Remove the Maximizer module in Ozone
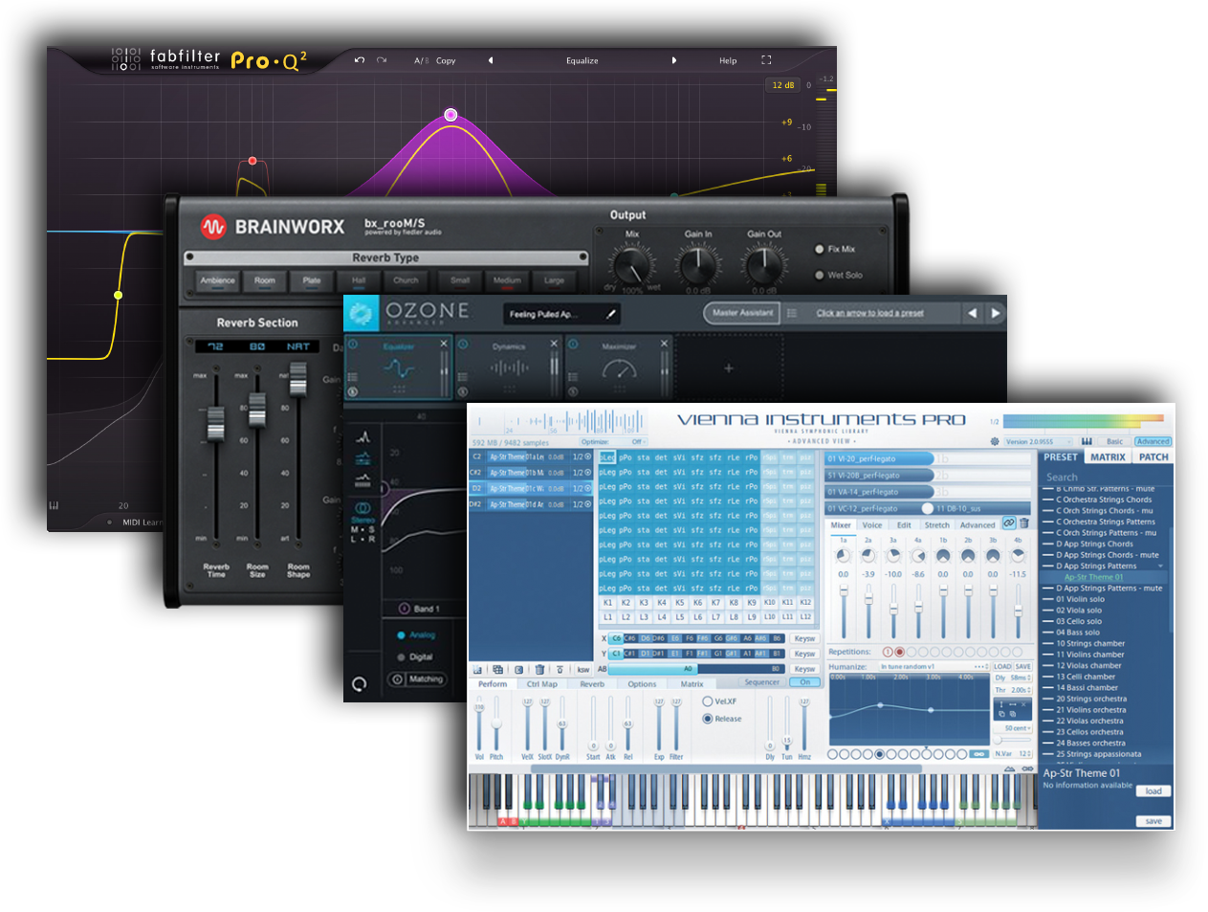 664,344
